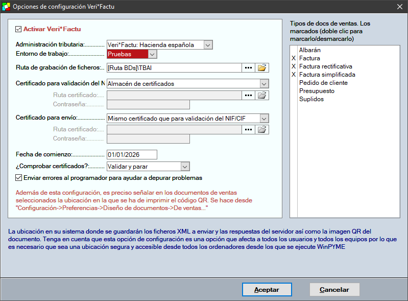Click folder icon for validation certificate path

tap(262, 95)
